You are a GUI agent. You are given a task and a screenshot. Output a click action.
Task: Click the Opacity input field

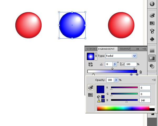[x=110, y=80]
